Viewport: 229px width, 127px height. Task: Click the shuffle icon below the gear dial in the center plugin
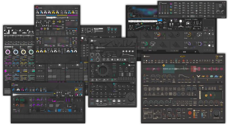(93, 80)
